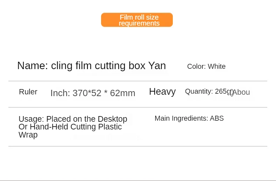Click the word 'Wrap' on the last usage line
Screen dimensions: 276x181
[28, 135]
